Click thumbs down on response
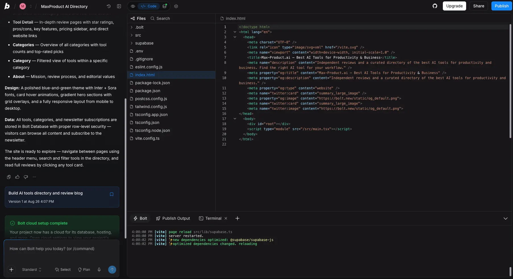Image resolution: width=513 pixels, height=279 pixels. pos(26,177)
